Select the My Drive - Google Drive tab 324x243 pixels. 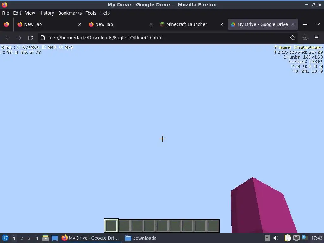click(x=263, y=24)
